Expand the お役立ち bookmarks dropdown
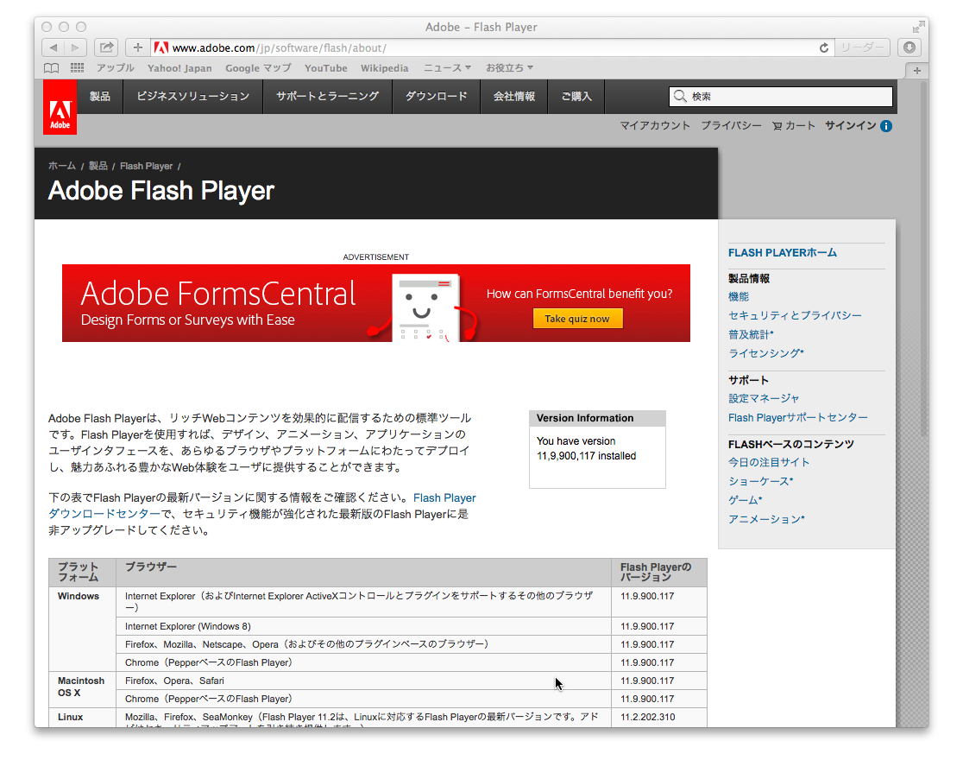 click(509, 68)
